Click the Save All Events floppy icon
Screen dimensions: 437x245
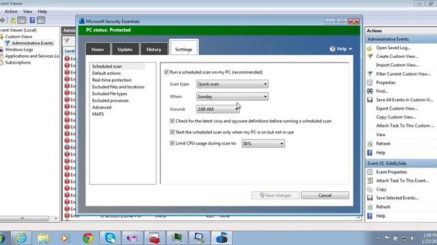tap(370, 100)
